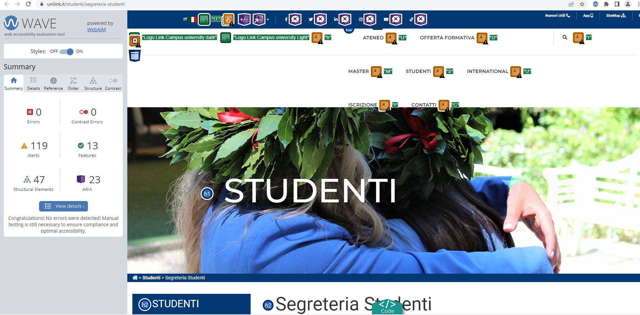
Task: Click the orange accesskey icon next to ATENEO
Action: 391,38
